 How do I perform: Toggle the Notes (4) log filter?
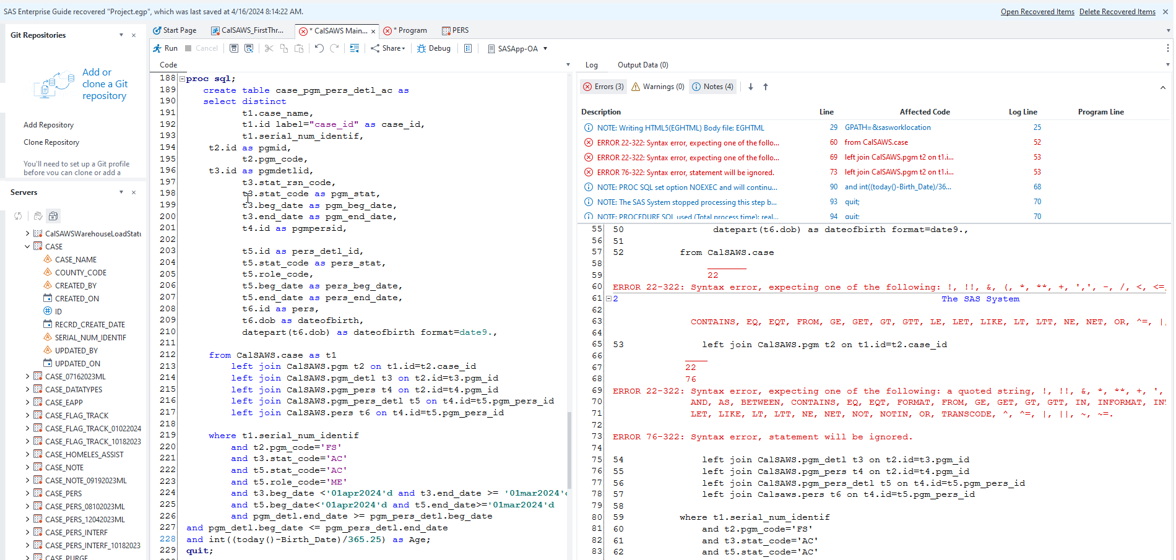click(712, 87)
